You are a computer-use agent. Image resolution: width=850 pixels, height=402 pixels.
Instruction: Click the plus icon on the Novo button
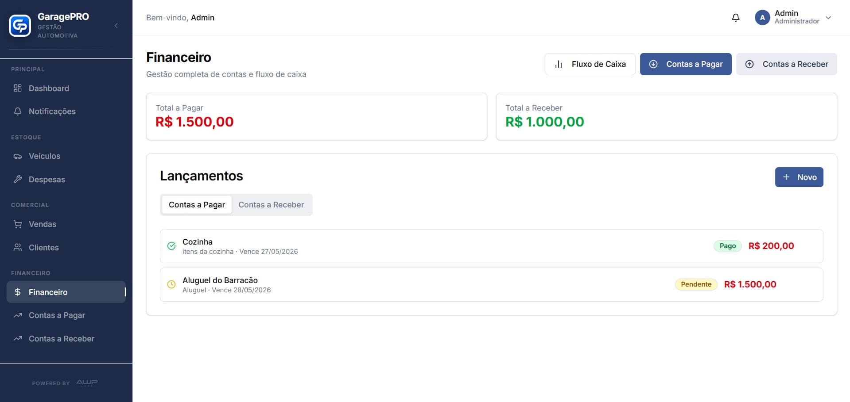[786, 177]
